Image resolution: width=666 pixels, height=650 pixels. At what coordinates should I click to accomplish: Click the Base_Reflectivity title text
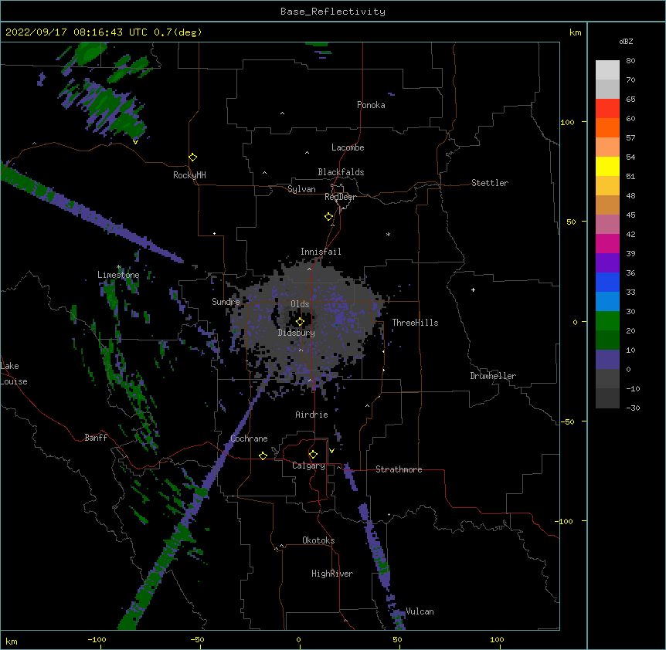[x=333, y=12]
